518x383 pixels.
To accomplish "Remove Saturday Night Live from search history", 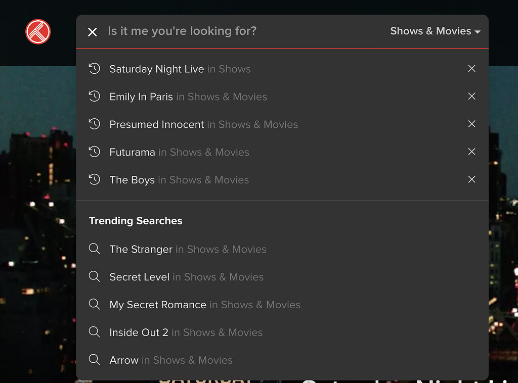I will [471, 68].
